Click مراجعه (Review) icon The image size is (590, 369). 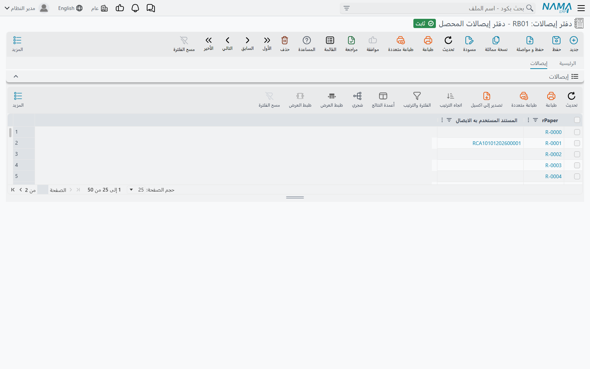[351, 40]
